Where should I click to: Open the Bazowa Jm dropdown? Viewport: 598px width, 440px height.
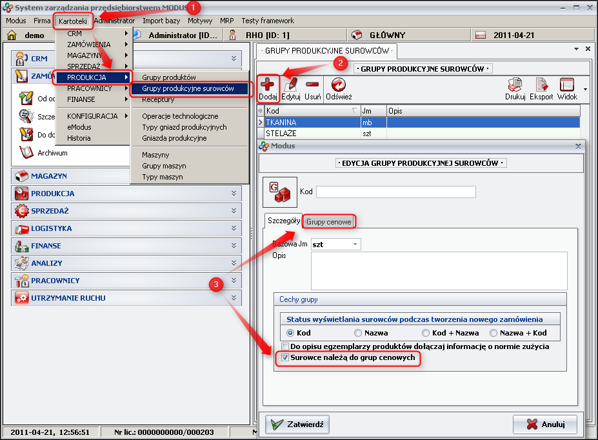click(355, 245)
